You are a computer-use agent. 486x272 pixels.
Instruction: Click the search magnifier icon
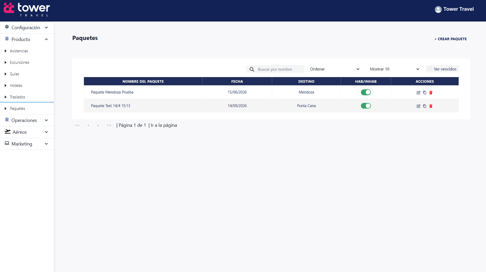pyautogui.click(x=252, y=69)
